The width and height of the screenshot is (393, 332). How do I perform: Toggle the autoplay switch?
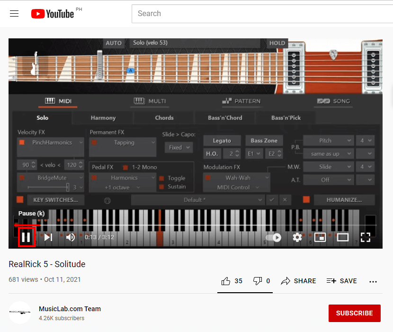[x=274, y=237]
